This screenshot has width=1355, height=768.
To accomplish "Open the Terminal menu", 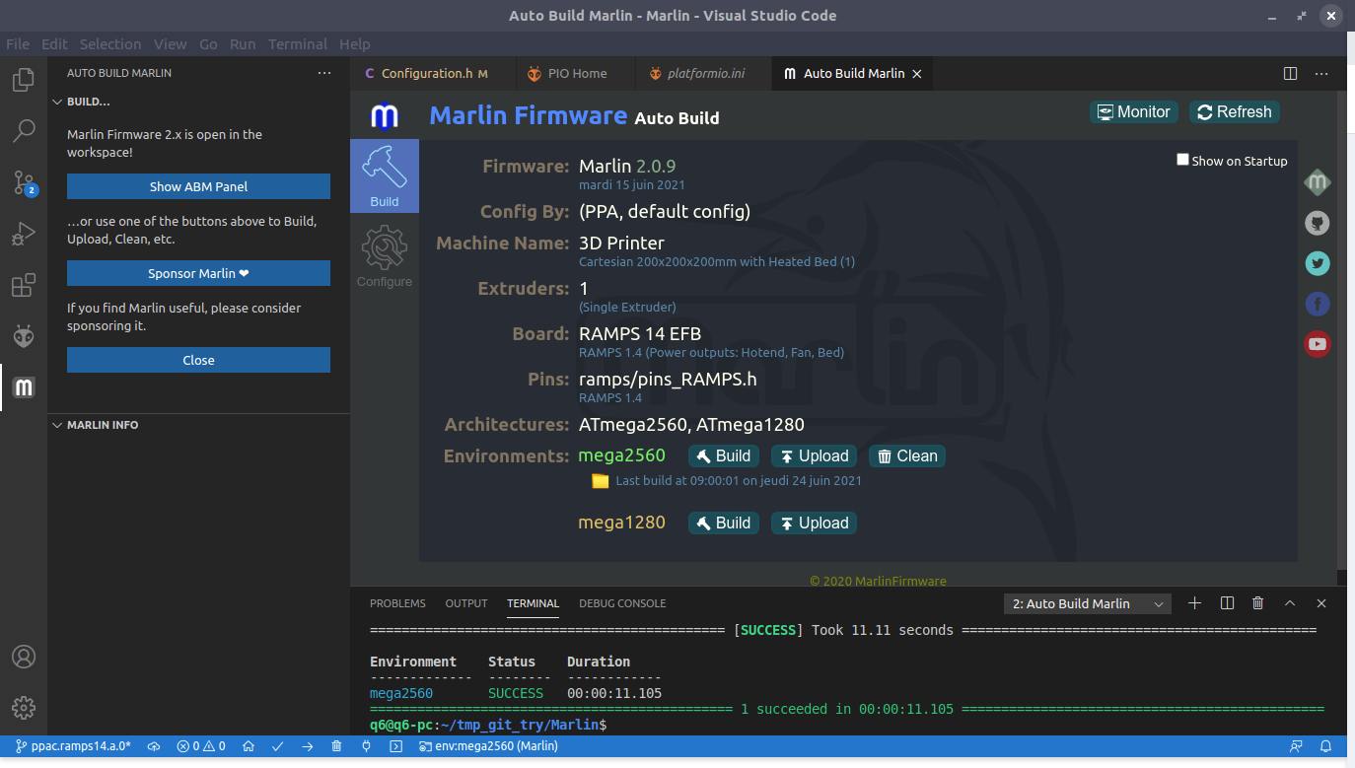I will [x=298, y=44].
